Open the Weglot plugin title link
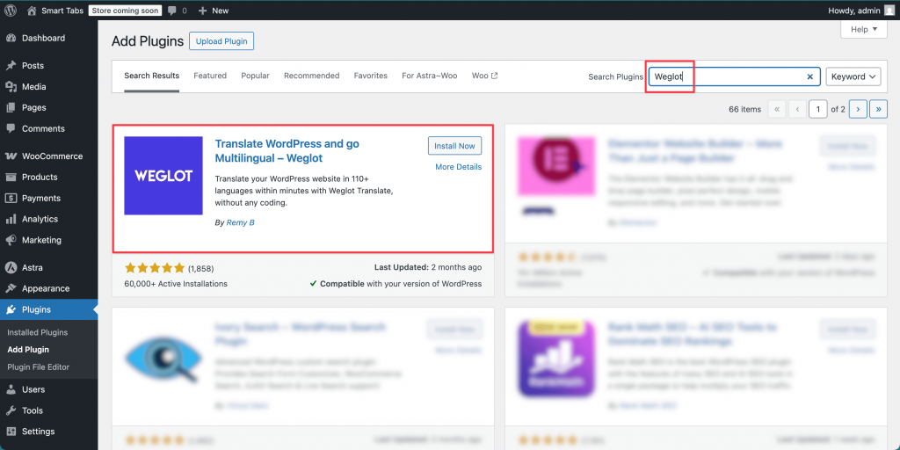The height and width of the screenshot is (450, 900). 287,150
